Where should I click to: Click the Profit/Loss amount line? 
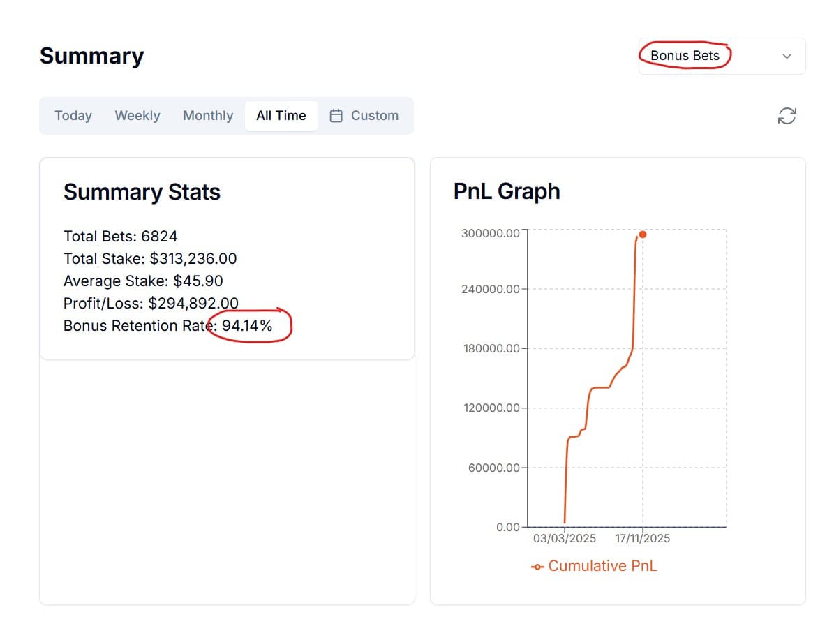151,304
